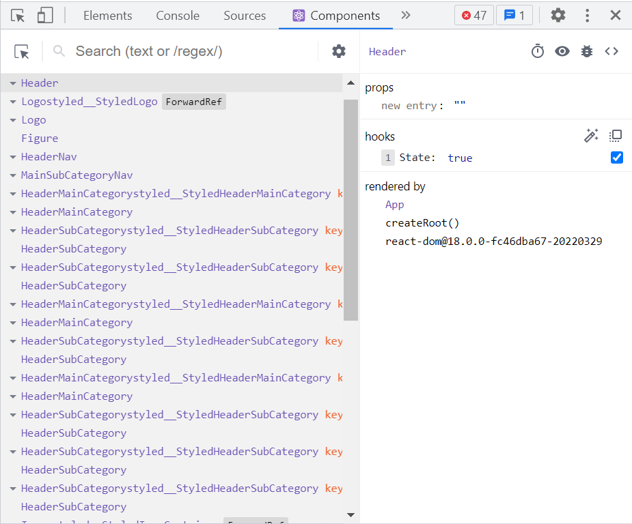
Task: Open React Components view settings gear
Action: (339, 52)
